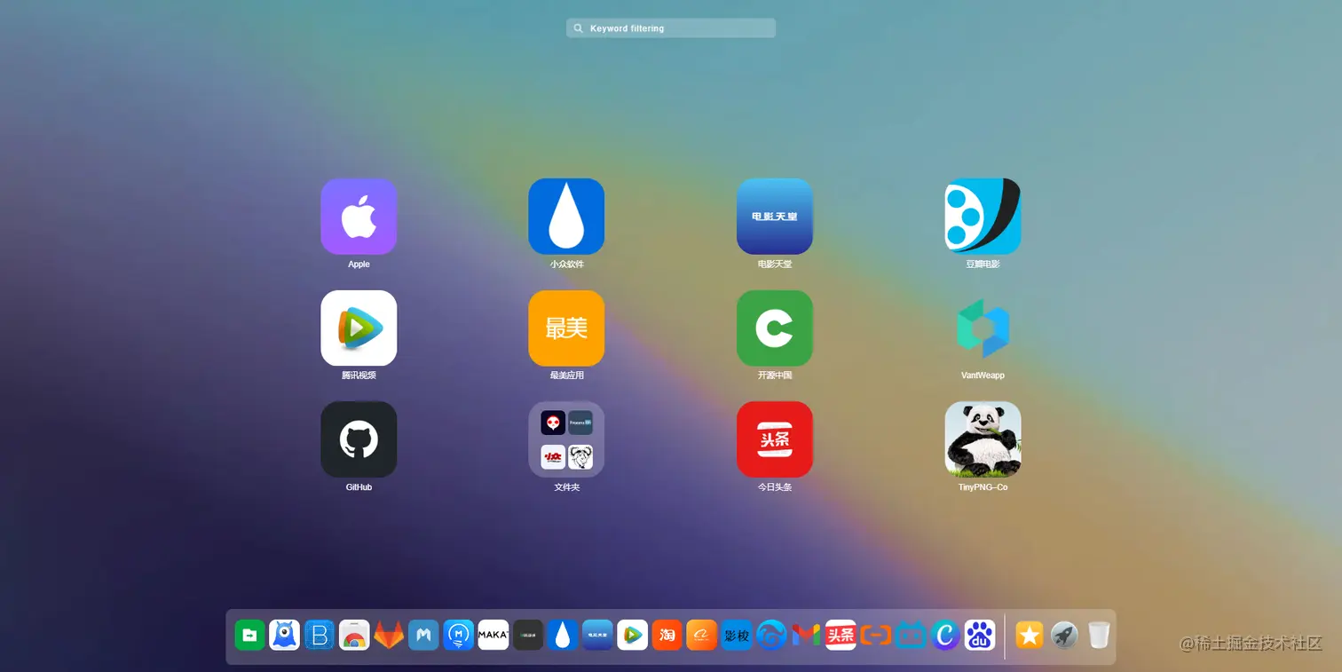Launch 腾讯视频 from the app grid

click(x=359, y=328)
